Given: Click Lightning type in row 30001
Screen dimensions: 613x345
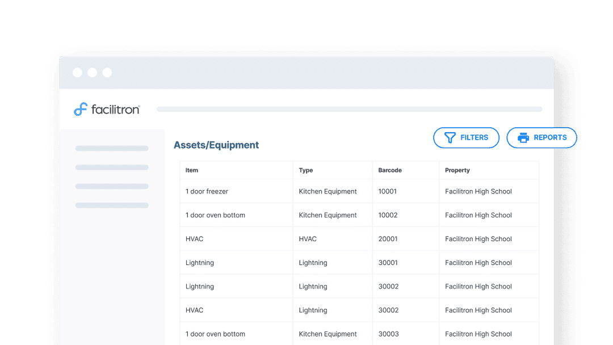Looking at the screenshot, I should [313, 263].
